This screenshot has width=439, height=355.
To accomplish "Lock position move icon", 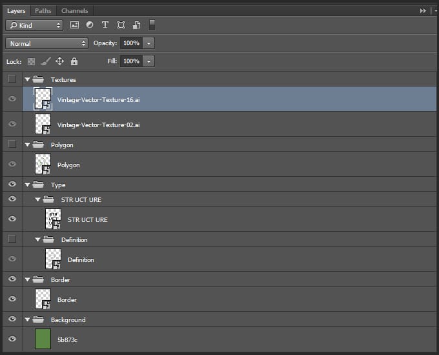I will [59, 61].
